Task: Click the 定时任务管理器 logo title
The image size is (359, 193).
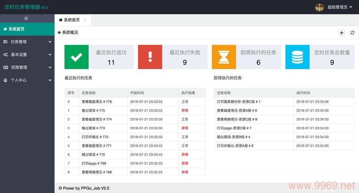Action: (x=26, y=7)
